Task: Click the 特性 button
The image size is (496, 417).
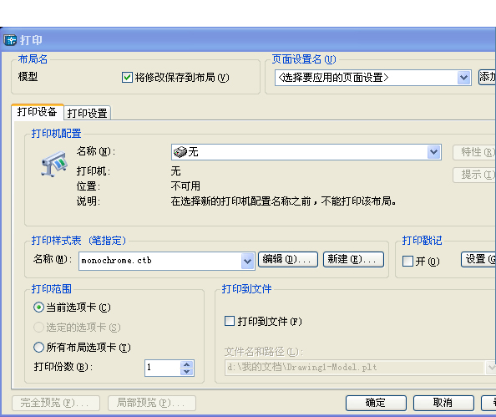Action: [474, 152]
